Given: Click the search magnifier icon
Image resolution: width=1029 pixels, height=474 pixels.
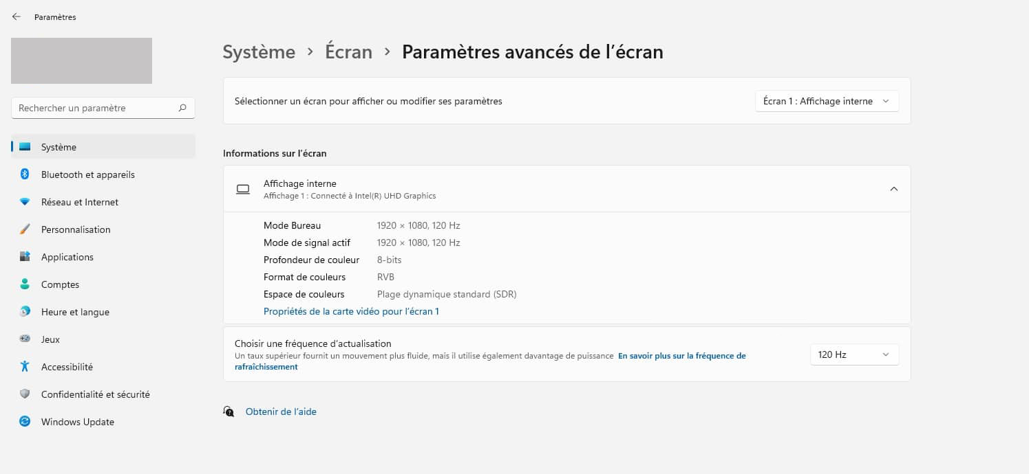Looking at the screenshot, I should point(182,108).
